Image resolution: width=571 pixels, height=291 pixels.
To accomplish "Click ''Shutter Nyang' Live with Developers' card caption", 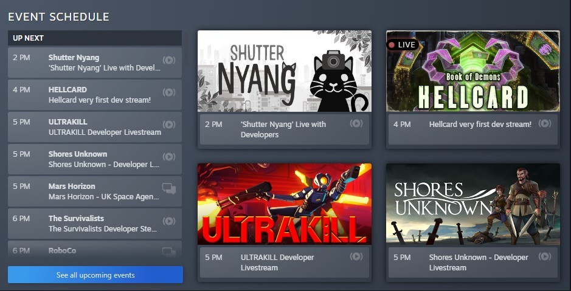I will 283,129.
